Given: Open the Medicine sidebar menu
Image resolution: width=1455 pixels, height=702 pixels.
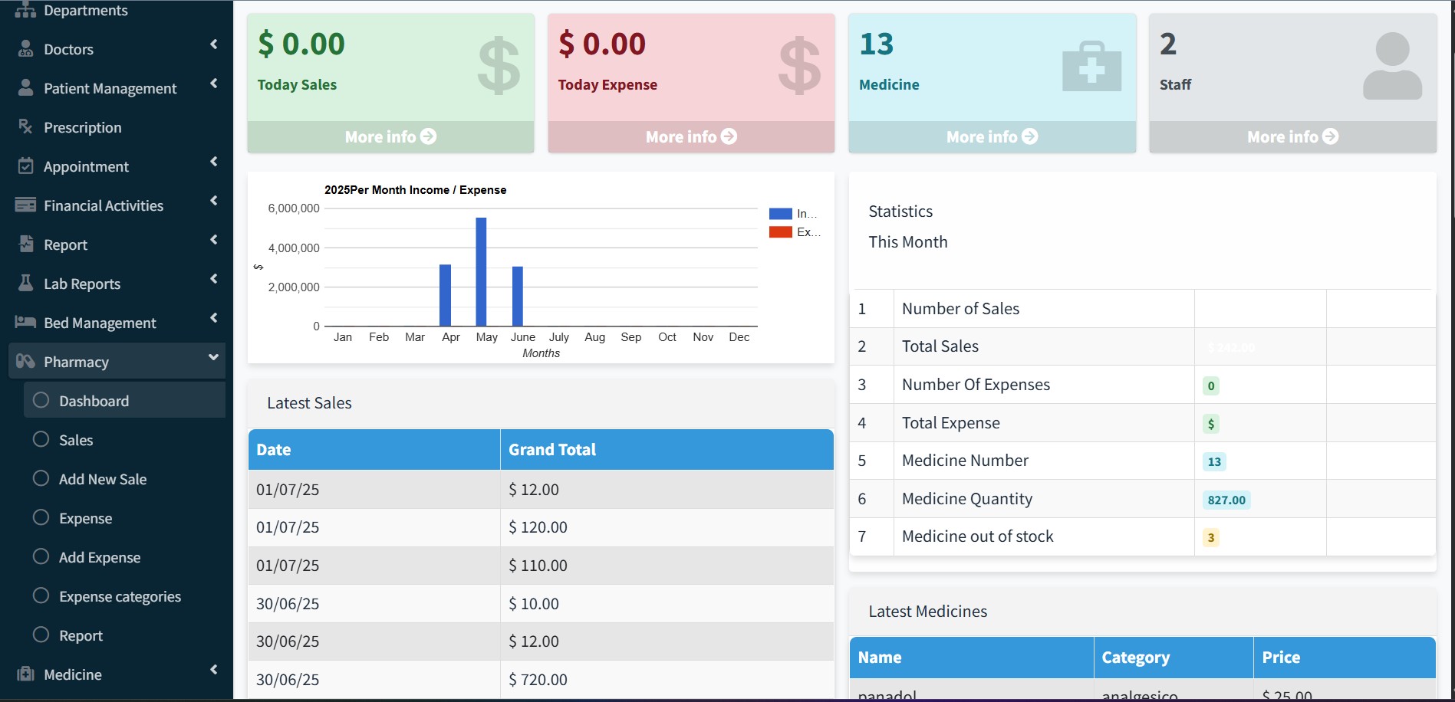Looking at the screenshot, I should [x=73, y=674].
